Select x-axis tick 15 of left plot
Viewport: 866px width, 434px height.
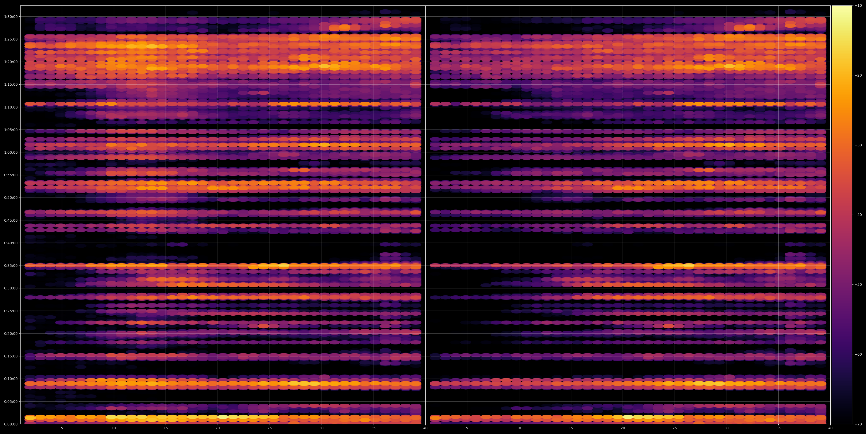coord(166,428)
